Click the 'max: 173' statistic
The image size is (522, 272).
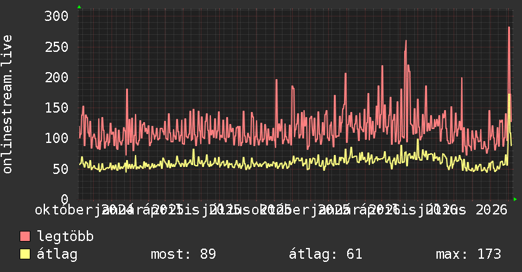468,254
